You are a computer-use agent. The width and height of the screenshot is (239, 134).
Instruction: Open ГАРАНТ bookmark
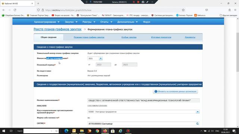113,15
